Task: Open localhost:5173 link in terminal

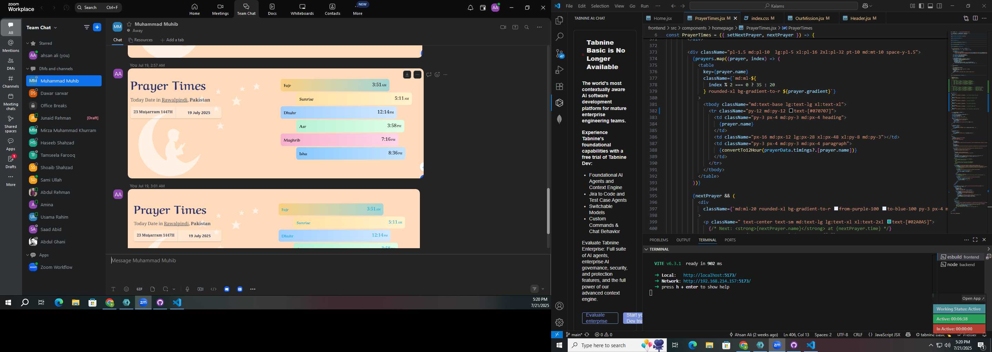Action: coord(710,275)
